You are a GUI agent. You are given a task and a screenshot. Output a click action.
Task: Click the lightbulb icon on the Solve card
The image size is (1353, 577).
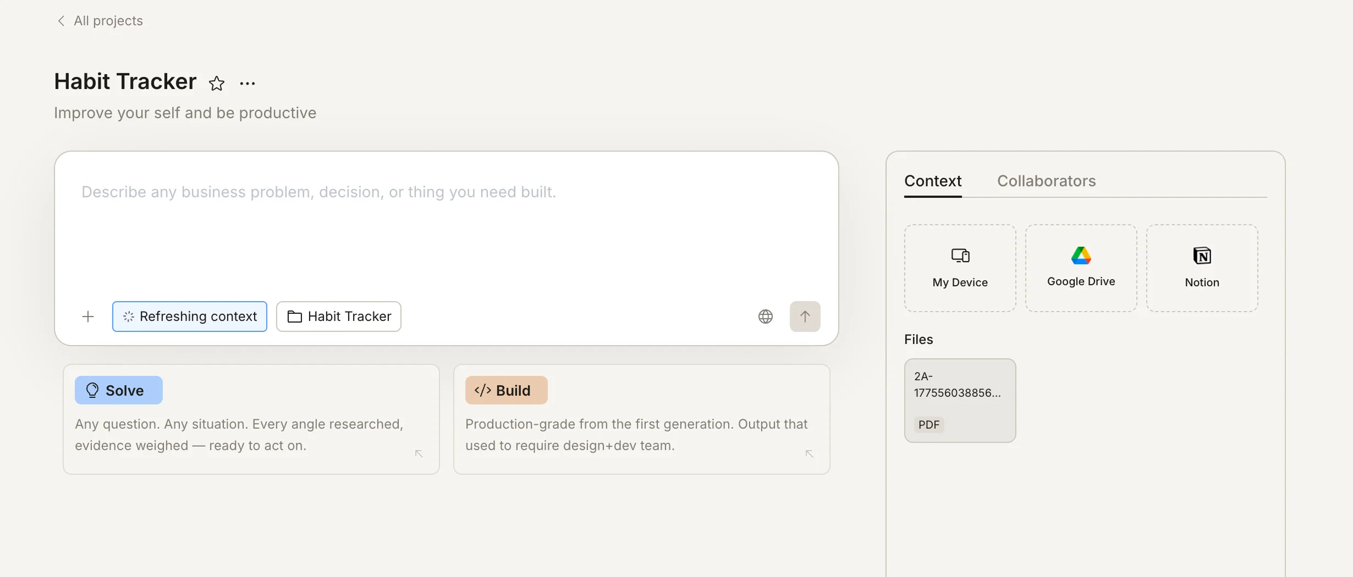click(92, 390)
